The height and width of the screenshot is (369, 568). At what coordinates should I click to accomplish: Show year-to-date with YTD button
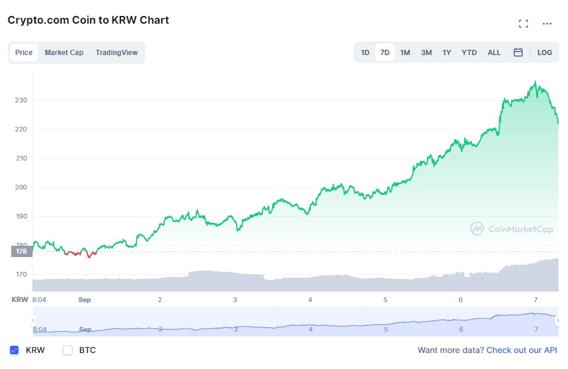pyautogui.click(x=469, y=53)
